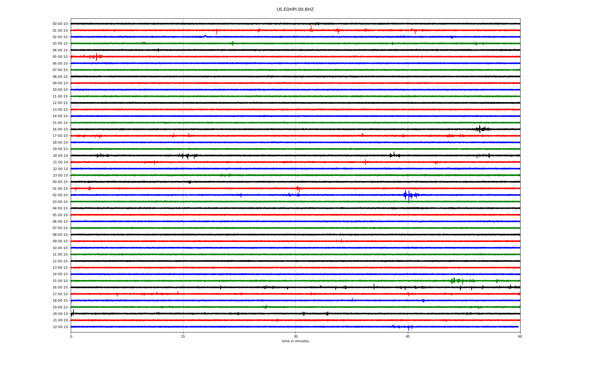Click the plot title US.EDHPI.00.BHZ

pos(295,10)
